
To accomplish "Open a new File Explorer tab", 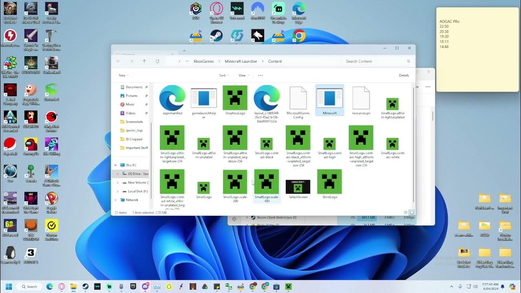I will 184,51.
